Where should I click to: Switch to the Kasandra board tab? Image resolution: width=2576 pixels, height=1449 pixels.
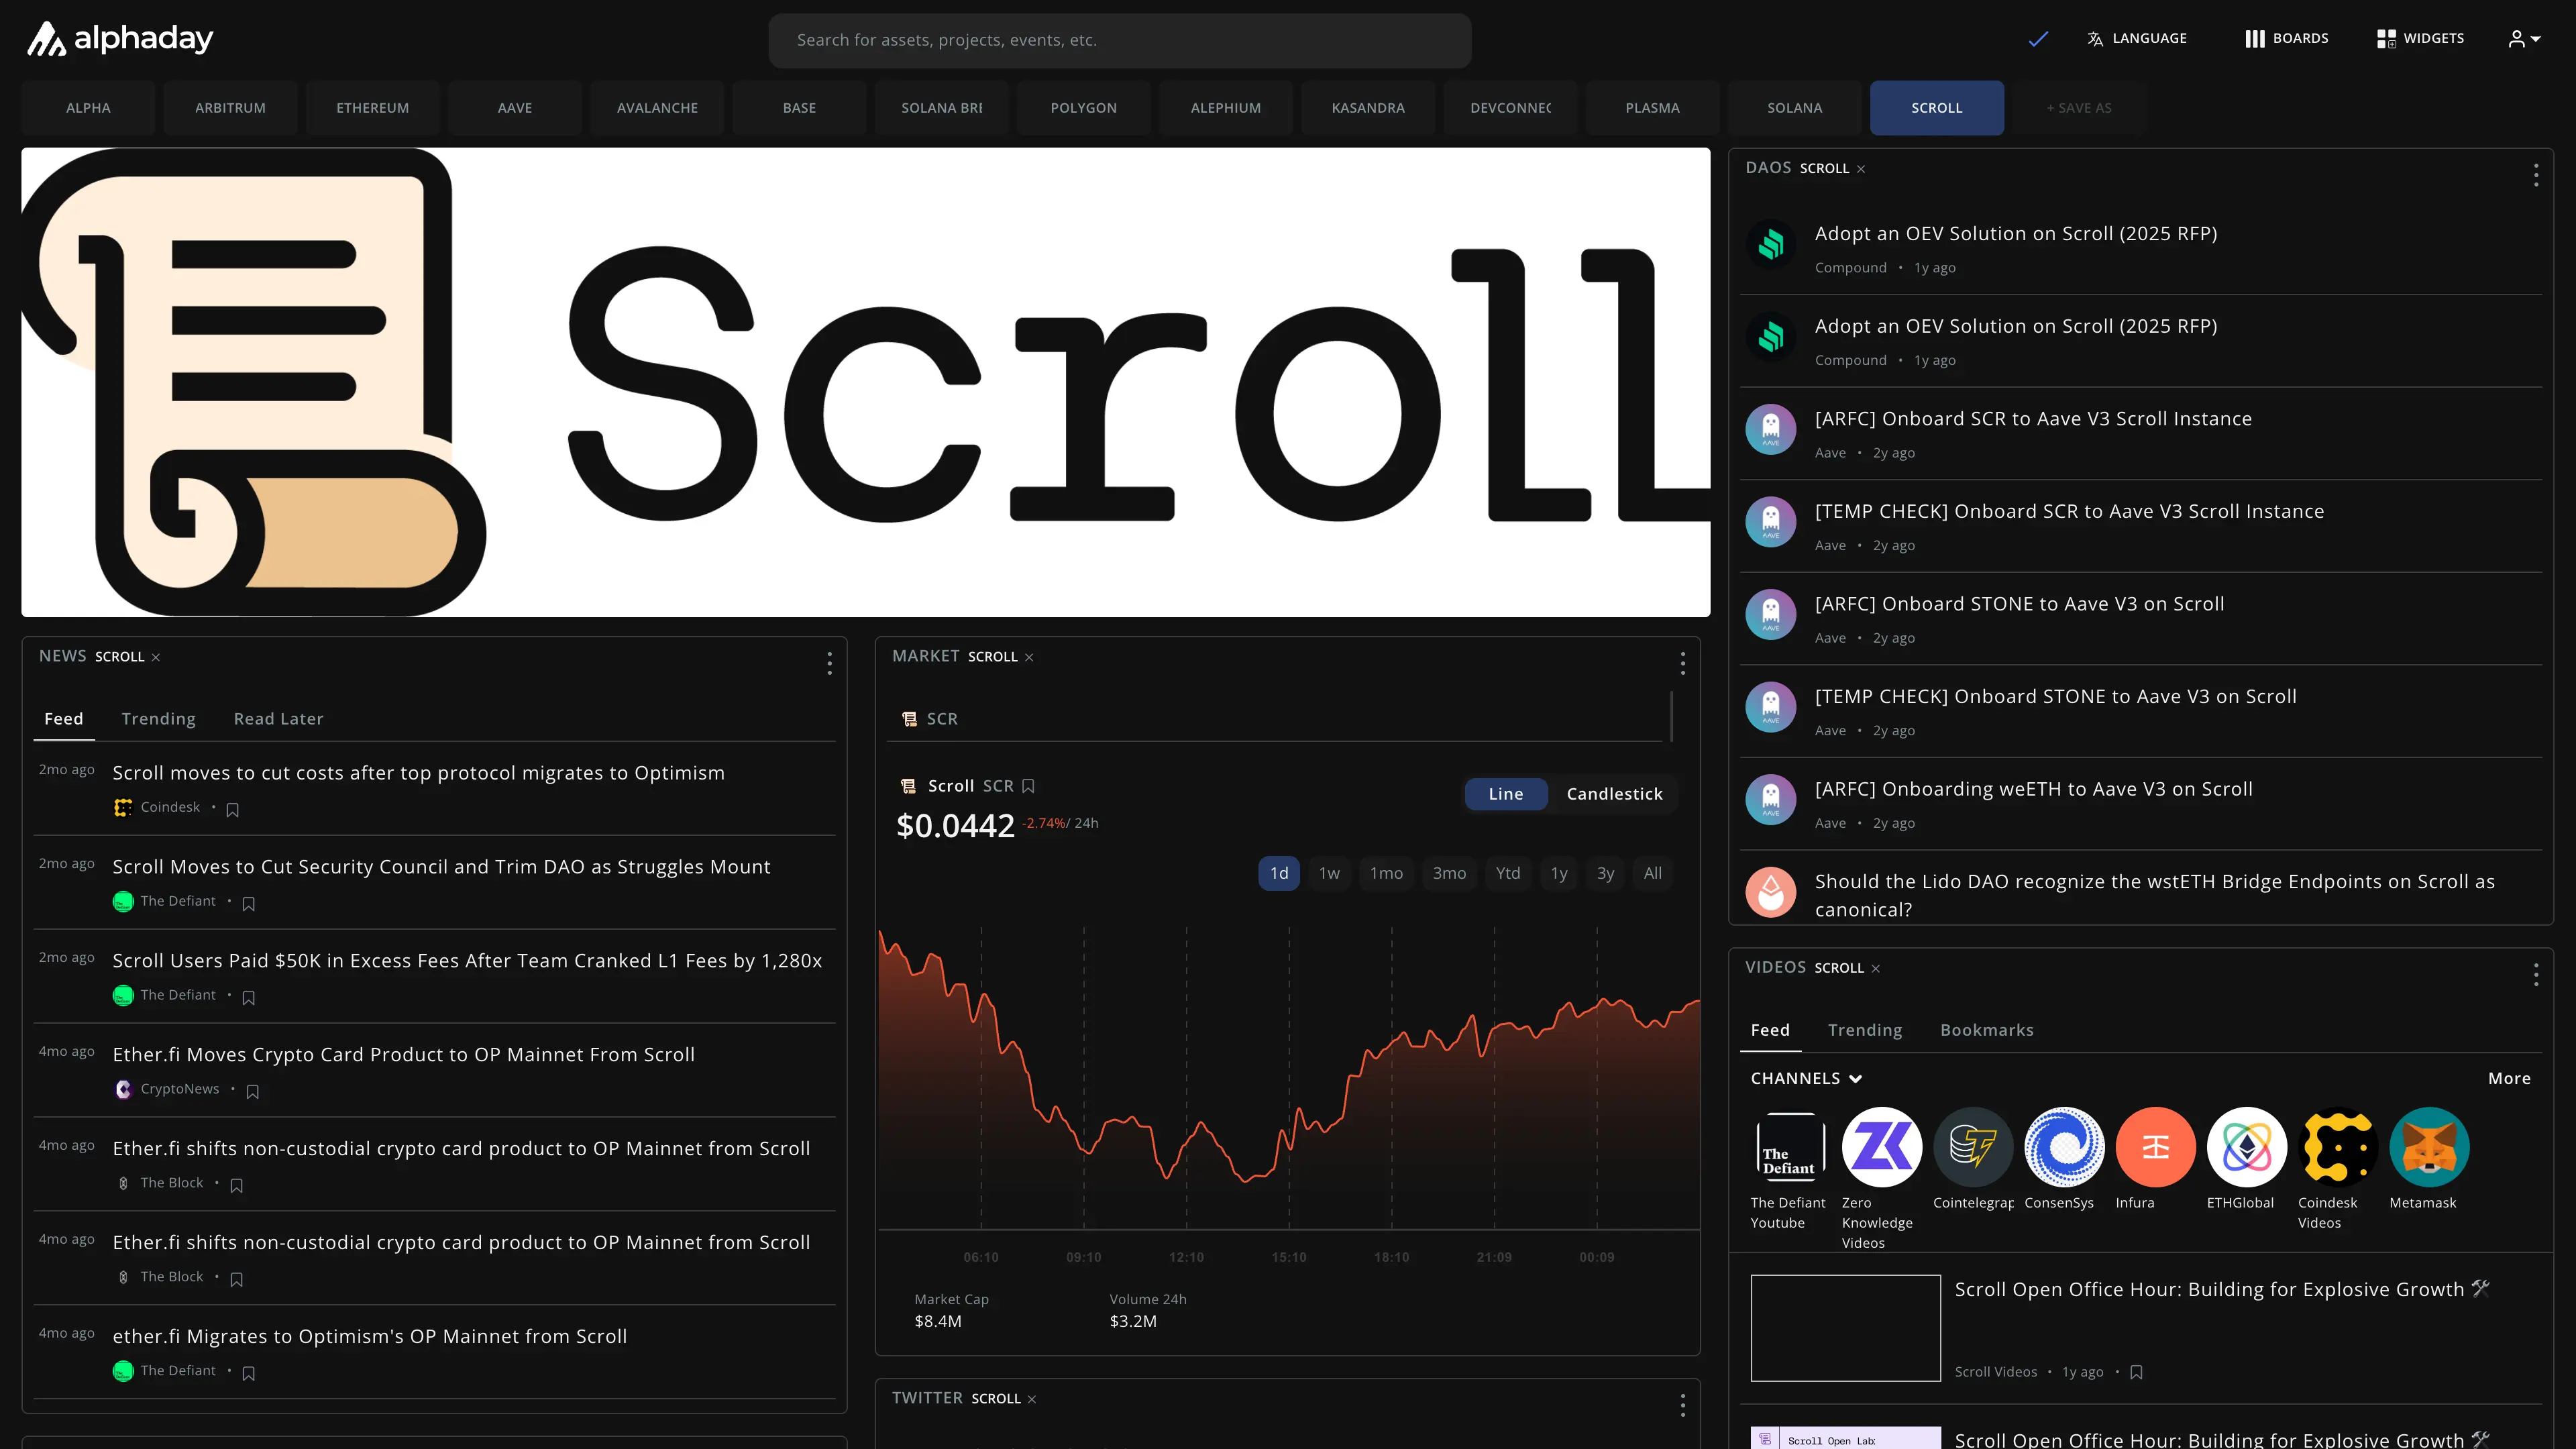click(x=1368, y=108)
